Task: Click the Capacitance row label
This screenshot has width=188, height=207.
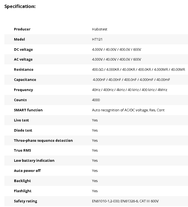Action: tap(25, 80)
